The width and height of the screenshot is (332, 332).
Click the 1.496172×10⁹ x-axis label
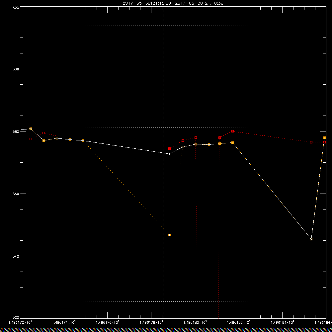(20, 322)
